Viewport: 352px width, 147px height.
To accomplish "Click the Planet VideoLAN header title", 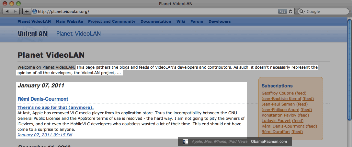I will pyautogui.click(x=78, y=34).
